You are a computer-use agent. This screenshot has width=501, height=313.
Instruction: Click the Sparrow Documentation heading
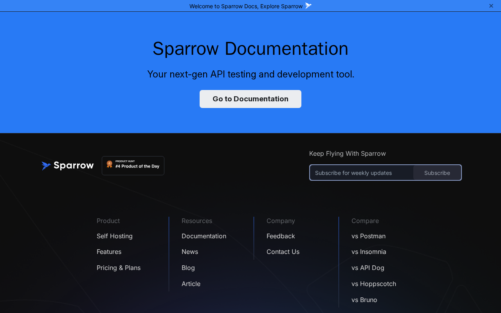250,49
